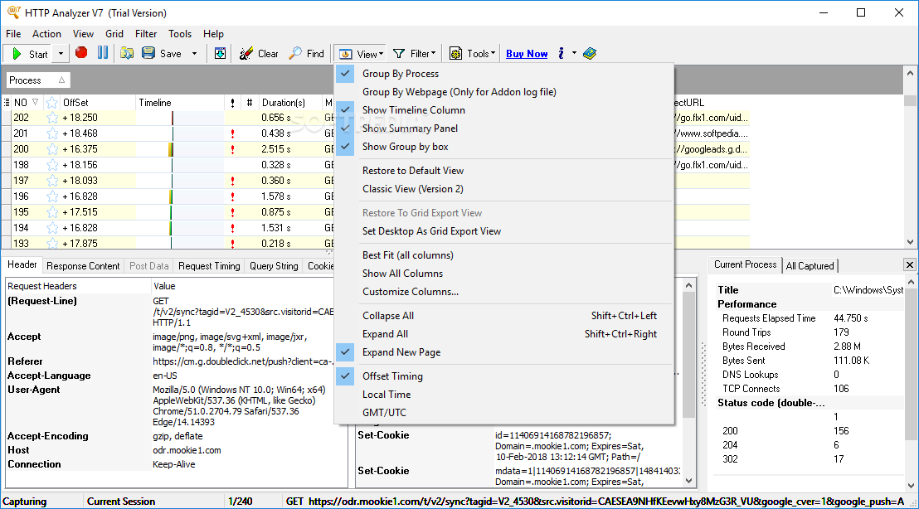Star the request row number 200
The height and width of the screenshot is (509, 919).
pyautogui.click(x=52, y=149)
